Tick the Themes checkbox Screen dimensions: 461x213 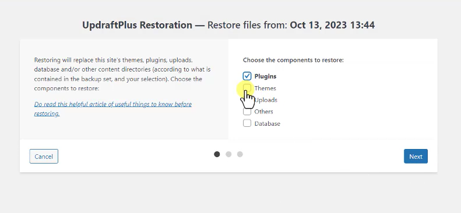pyautogui.click(x=247, y=88)
